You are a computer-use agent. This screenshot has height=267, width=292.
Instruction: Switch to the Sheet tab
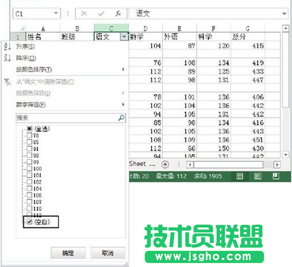click(x=138, y=164)
